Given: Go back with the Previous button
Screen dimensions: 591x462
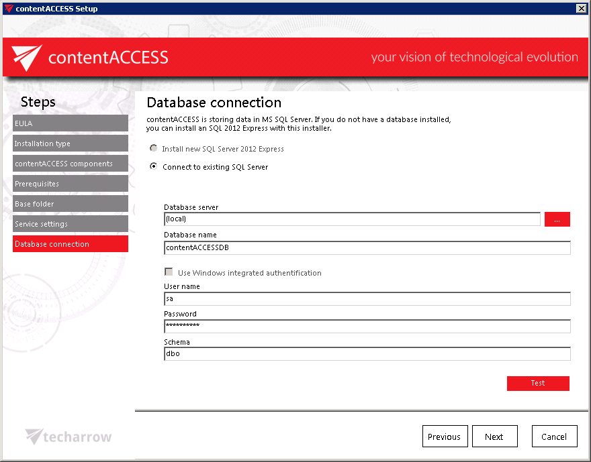Looking at the screenshot, I should pos(445,437).
